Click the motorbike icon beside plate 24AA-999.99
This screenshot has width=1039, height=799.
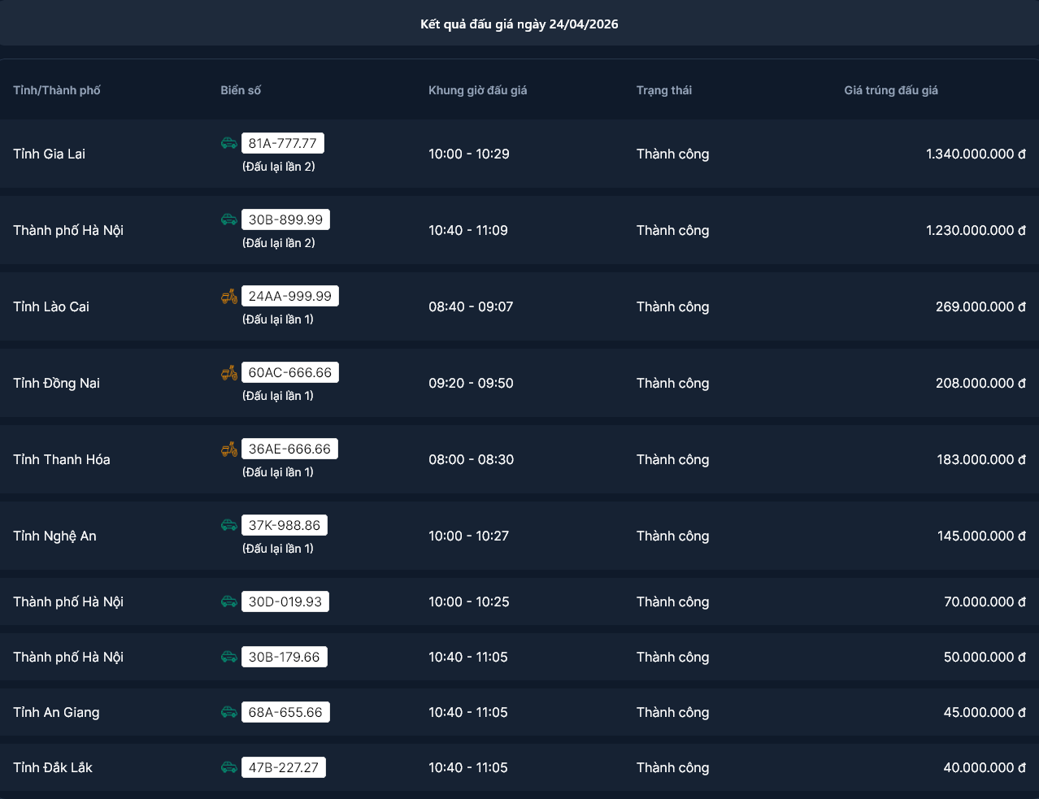pyautogui.click(x=229, y=296)
